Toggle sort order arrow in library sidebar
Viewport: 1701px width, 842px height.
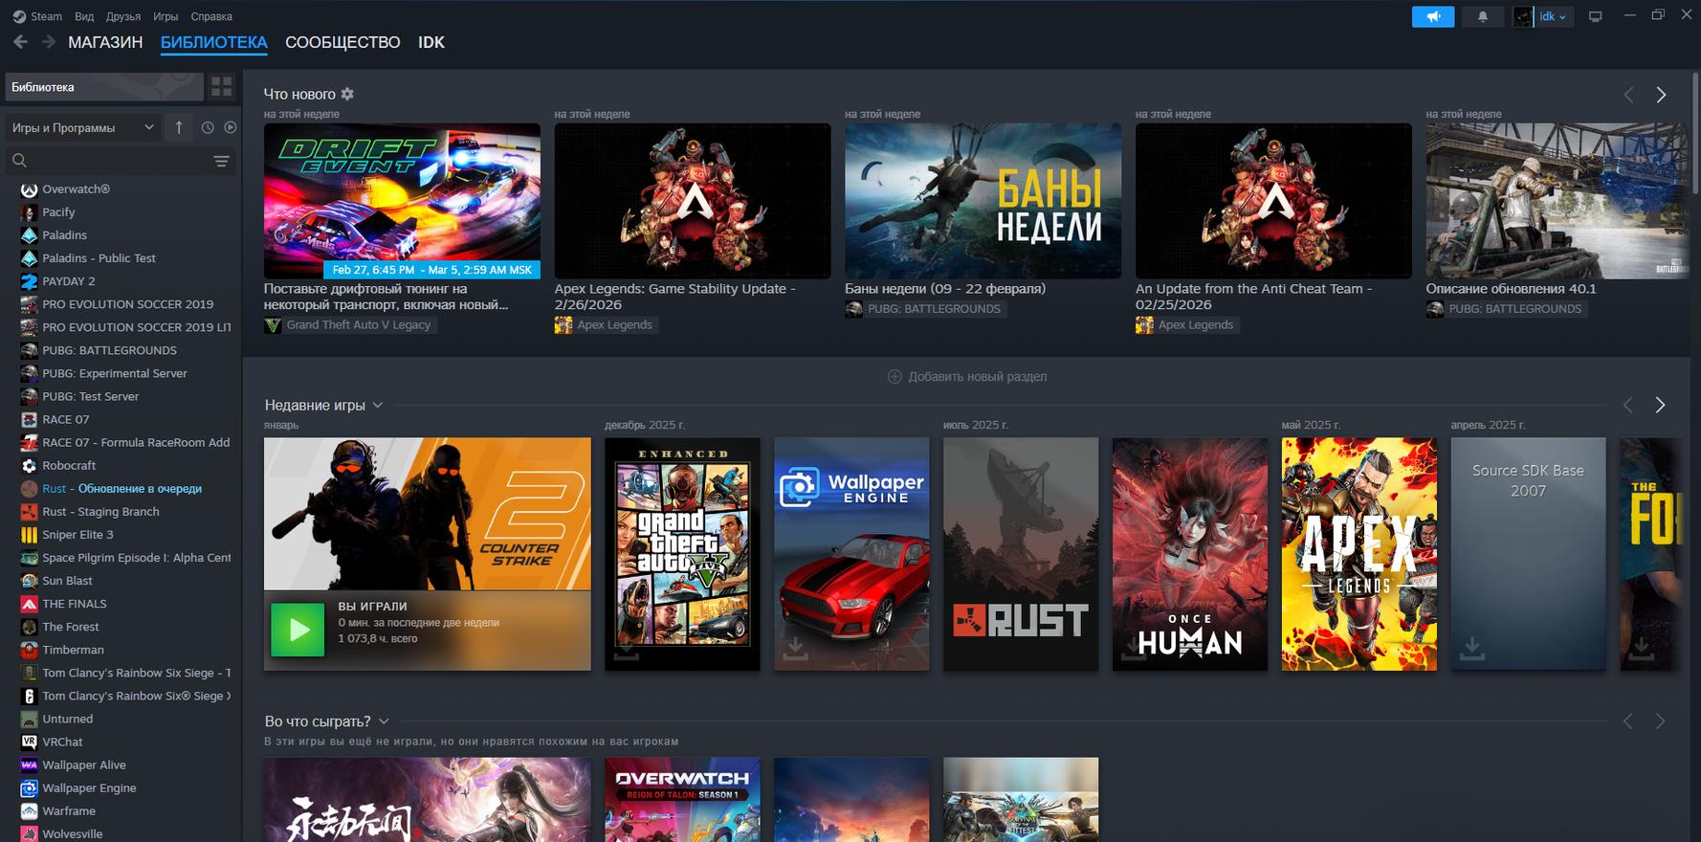179,127
